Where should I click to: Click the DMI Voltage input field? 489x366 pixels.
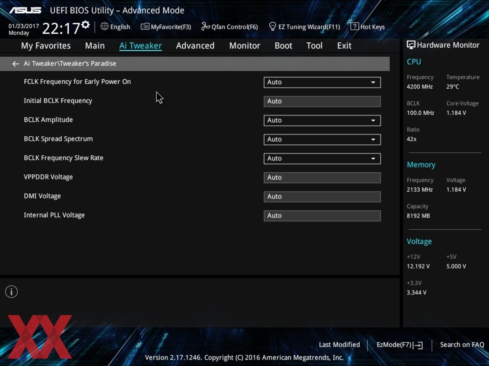tap(322, 196)
